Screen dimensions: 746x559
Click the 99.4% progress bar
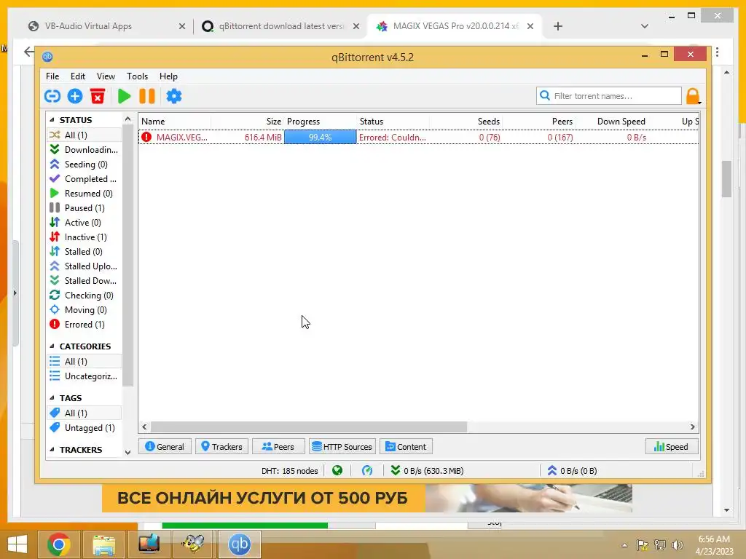point(321,138)
